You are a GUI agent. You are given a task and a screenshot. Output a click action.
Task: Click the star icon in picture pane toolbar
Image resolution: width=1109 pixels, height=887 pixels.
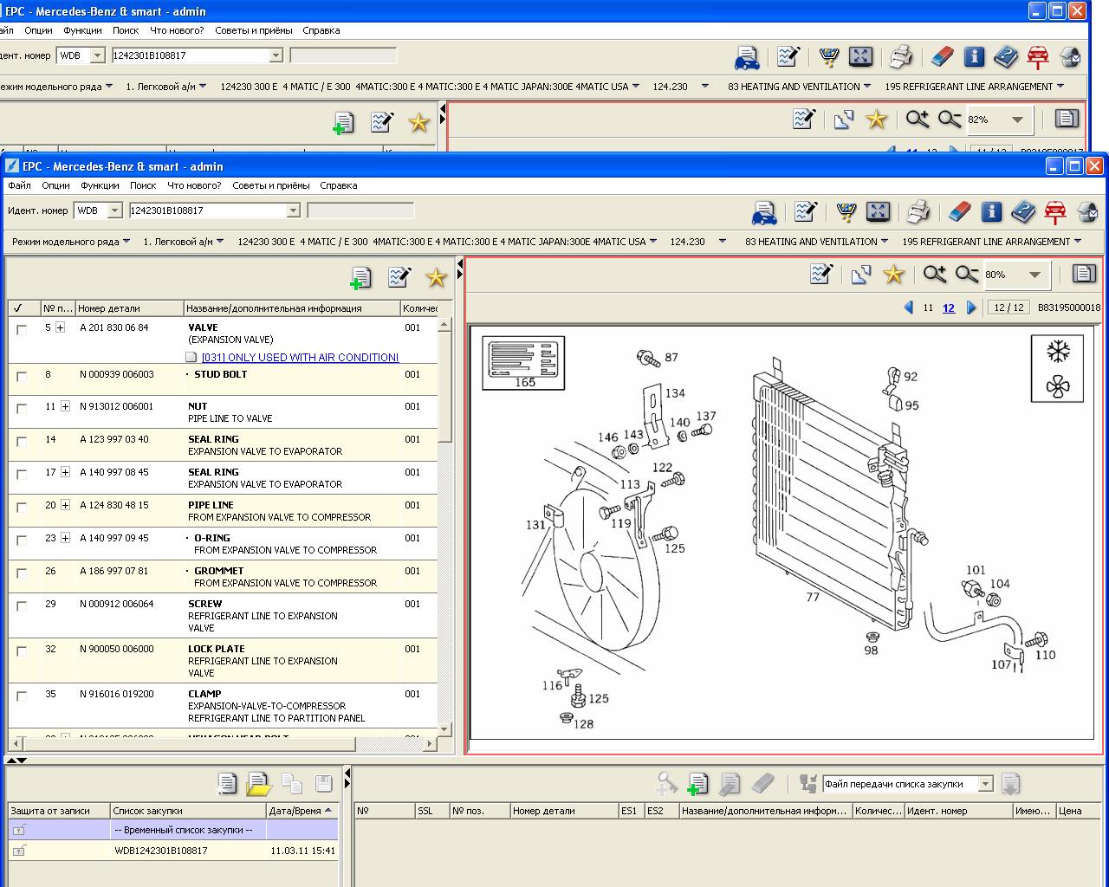click(893, 275)
